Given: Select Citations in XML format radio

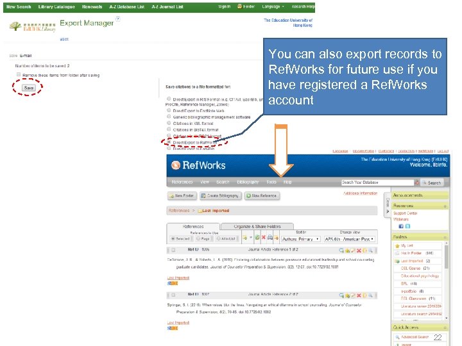Looking at the screenshot, I should coord(169,122).
